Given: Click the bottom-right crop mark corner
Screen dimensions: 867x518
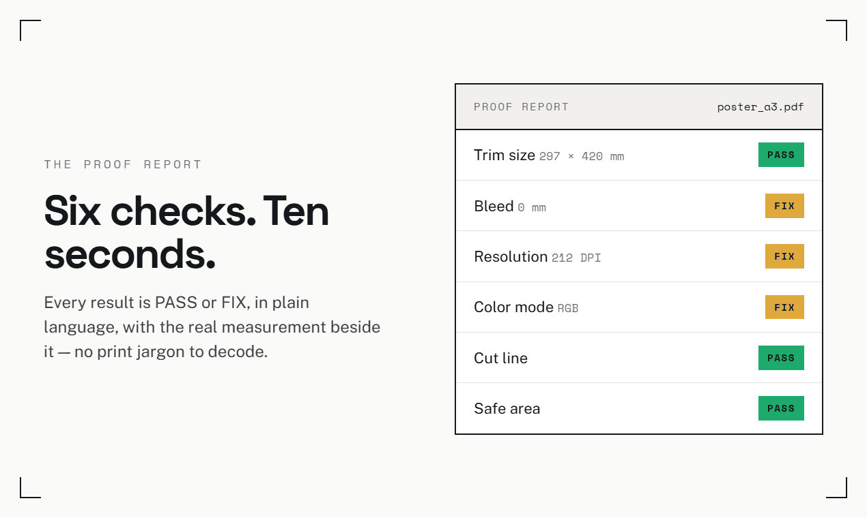Looking at the screenshot, I should point(837,488).
